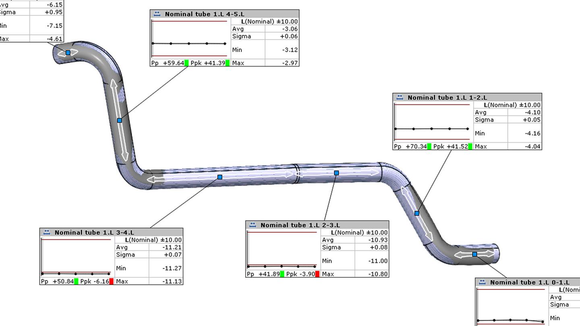Viewport: 580px width, 326px height.
Task: Select the measurement icon in the 0-1.L callout header
Action: pyautogui.click(x=482, y=282)
